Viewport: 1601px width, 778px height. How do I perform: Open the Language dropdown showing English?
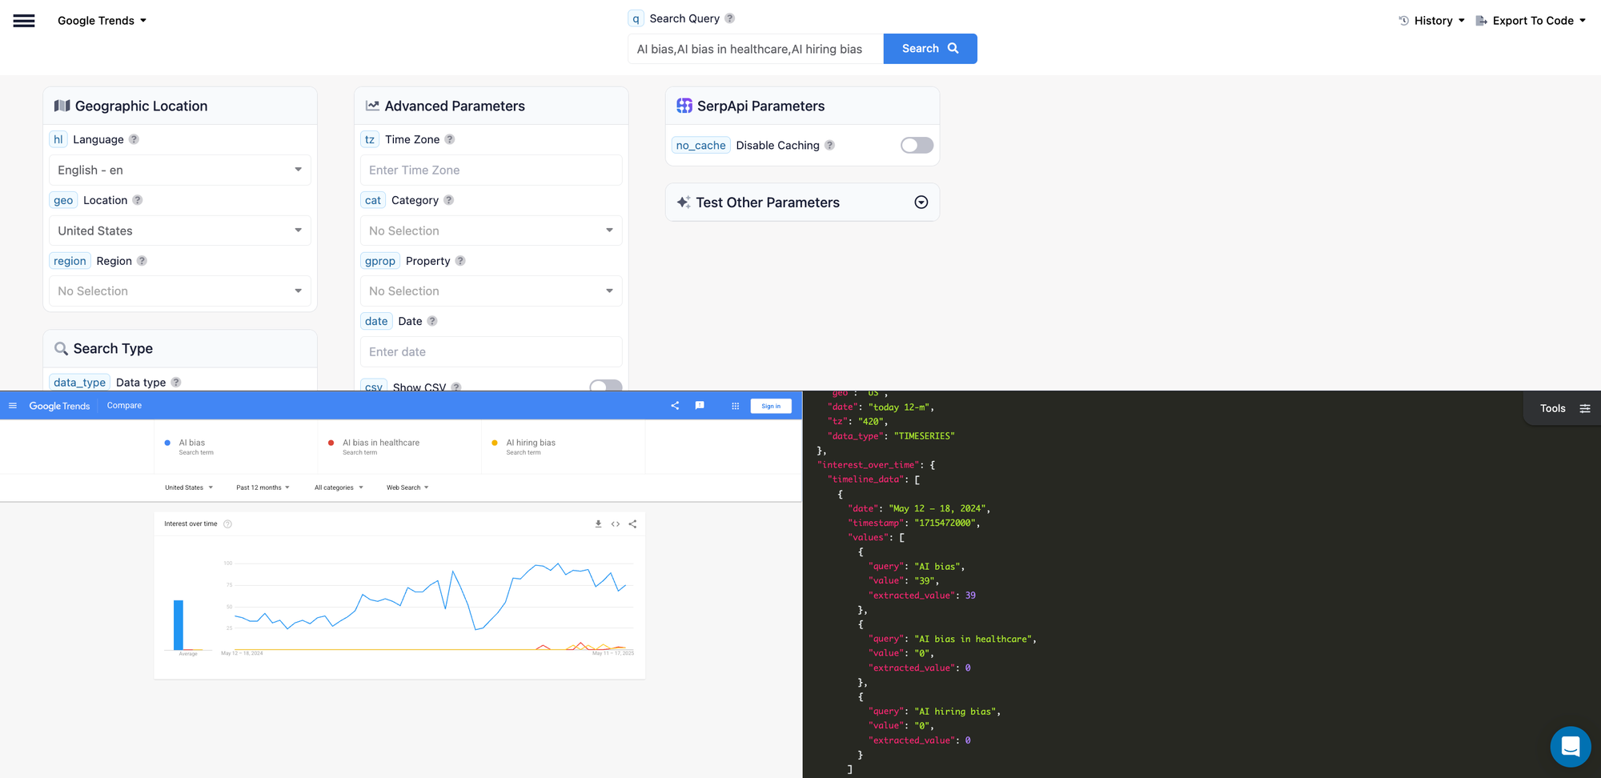point(180,170)
